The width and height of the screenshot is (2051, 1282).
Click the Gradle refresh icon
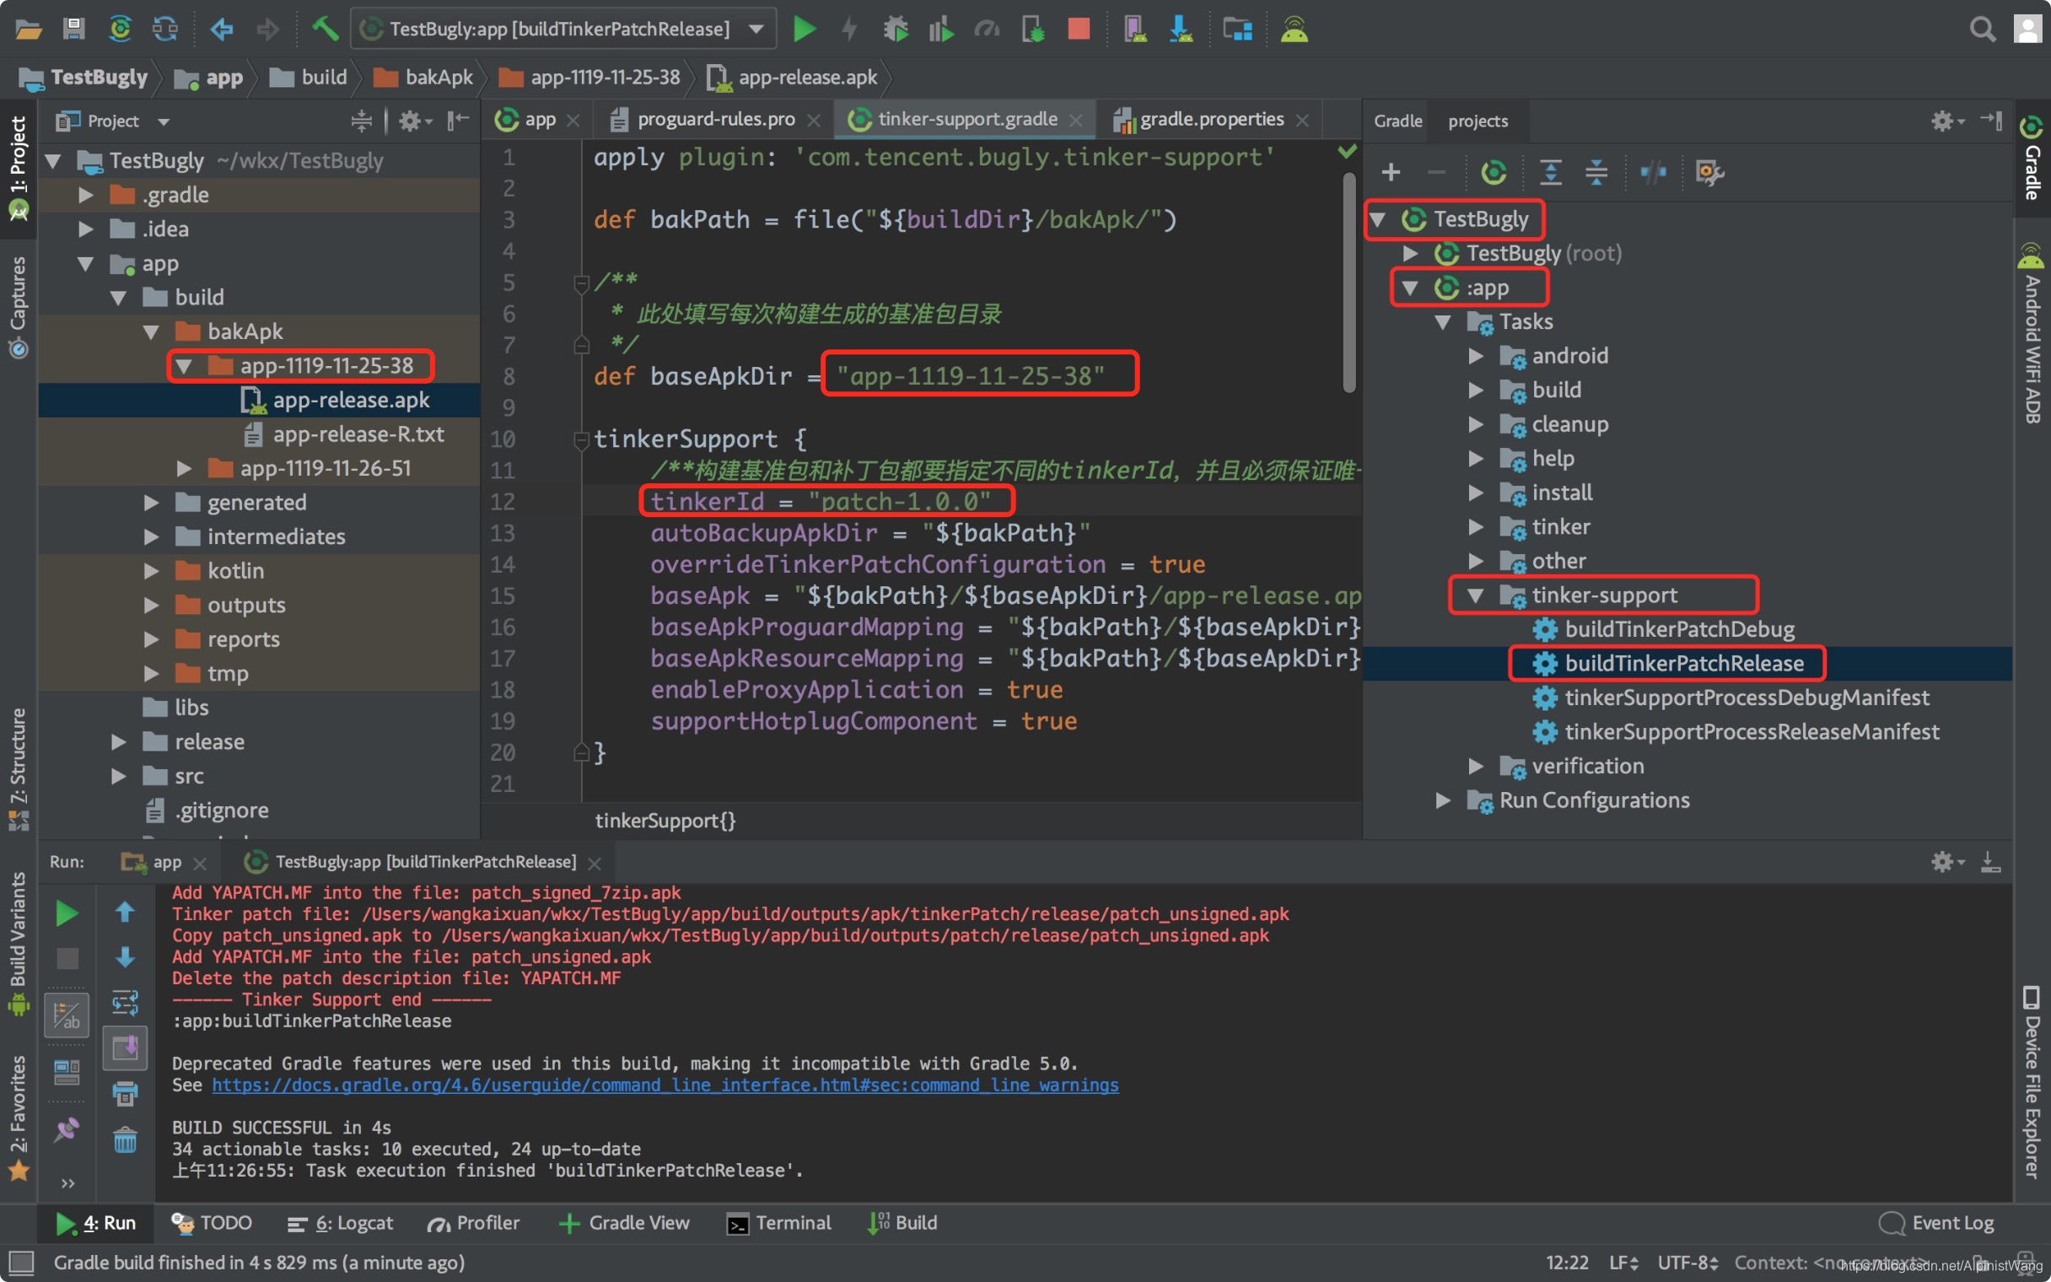tap(1493, 173)
